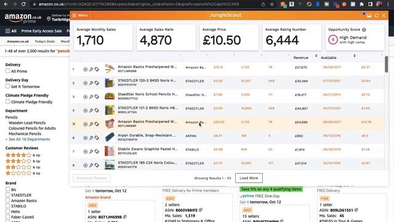Check the Get It Tomorrow checkbox
This screenshot has width=394, height=222.
coord(7,86)
